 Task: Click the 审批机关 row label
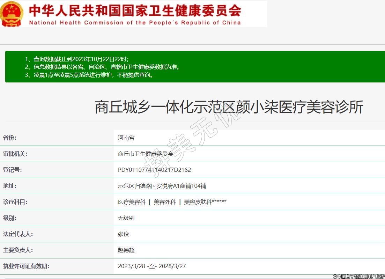pos(15,154)
